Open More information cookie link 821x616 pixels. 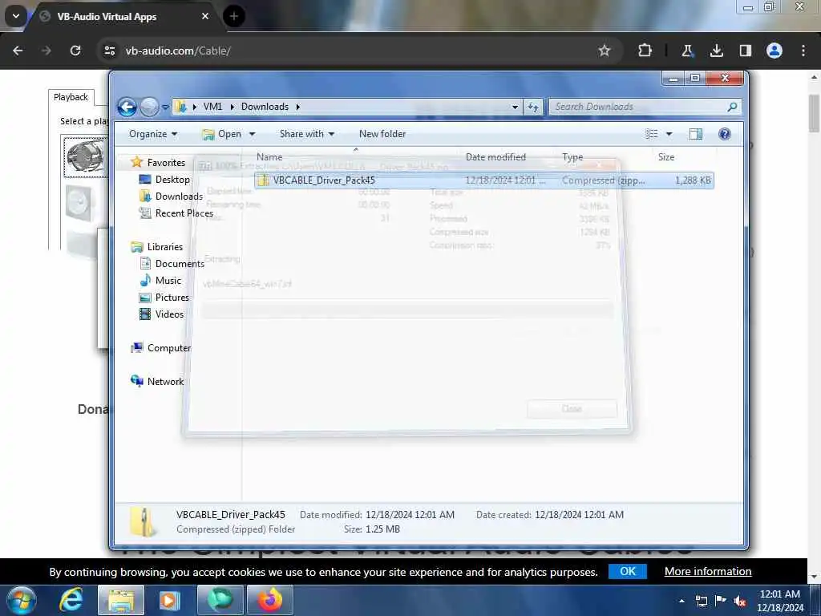[708, 571]
